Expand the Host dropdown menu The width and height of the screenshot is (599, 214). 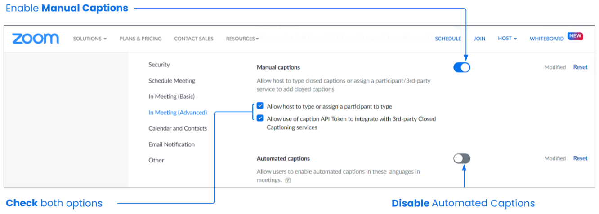tap(507, 39)
